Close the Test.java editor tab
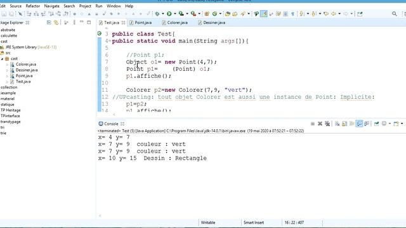Screen dimensions: 406x228 coord(123,23)
